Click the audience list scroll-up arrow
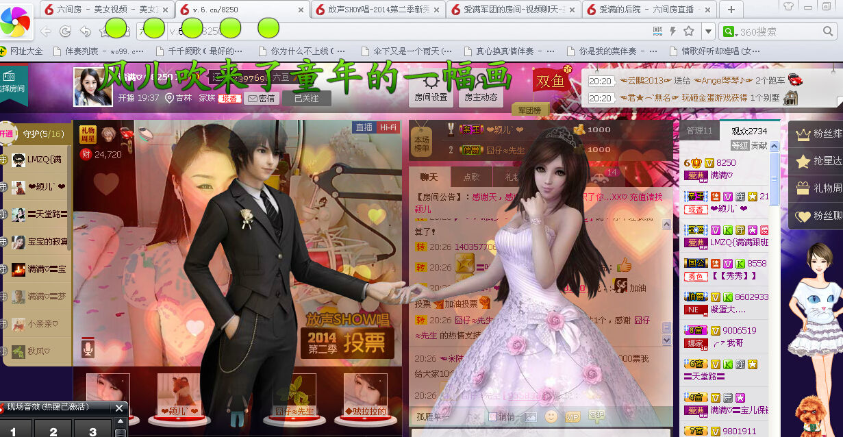This screenshot has width=843, height=437. tap(775, 146)
